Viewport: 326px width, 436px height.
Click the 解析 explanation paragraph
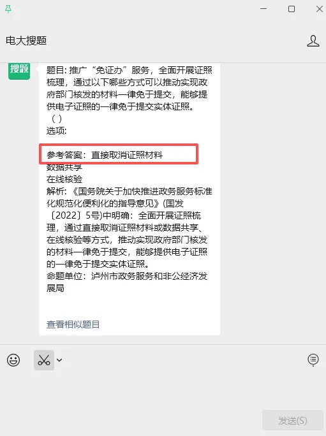(130, 228)
